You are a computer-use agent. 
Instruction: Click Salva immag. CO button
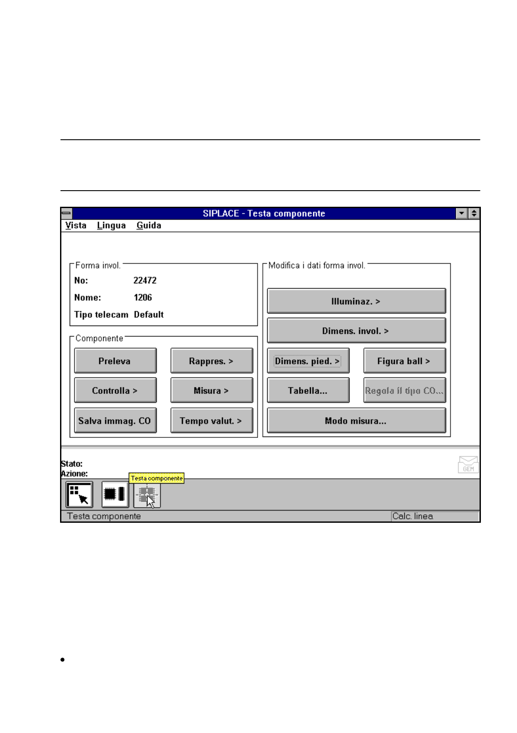(115, 420)
